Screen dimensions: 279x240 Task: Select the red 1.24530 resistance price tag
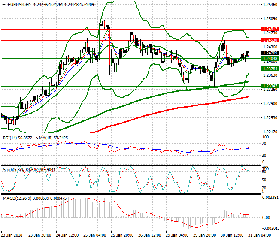pyautogui.click(x=270, y=40)
